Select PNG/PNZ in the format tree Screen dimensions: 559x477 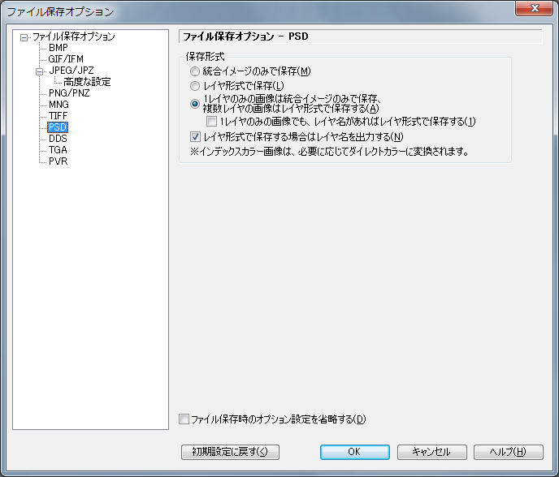coord(69,93)
